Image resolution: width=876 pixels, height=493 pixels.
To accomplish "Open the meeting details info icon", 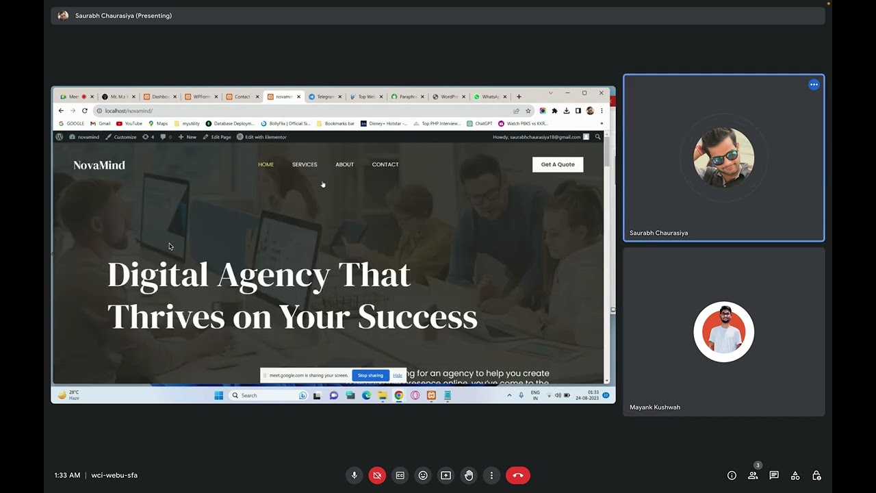I will (732, 475).
